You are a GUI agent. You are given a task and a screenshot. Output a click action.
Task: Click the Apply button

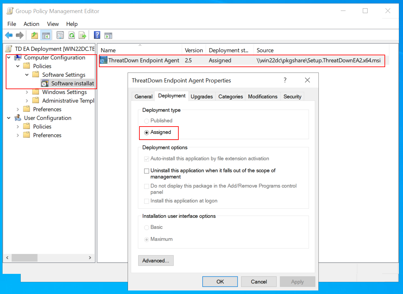click(x=297, y=282)
